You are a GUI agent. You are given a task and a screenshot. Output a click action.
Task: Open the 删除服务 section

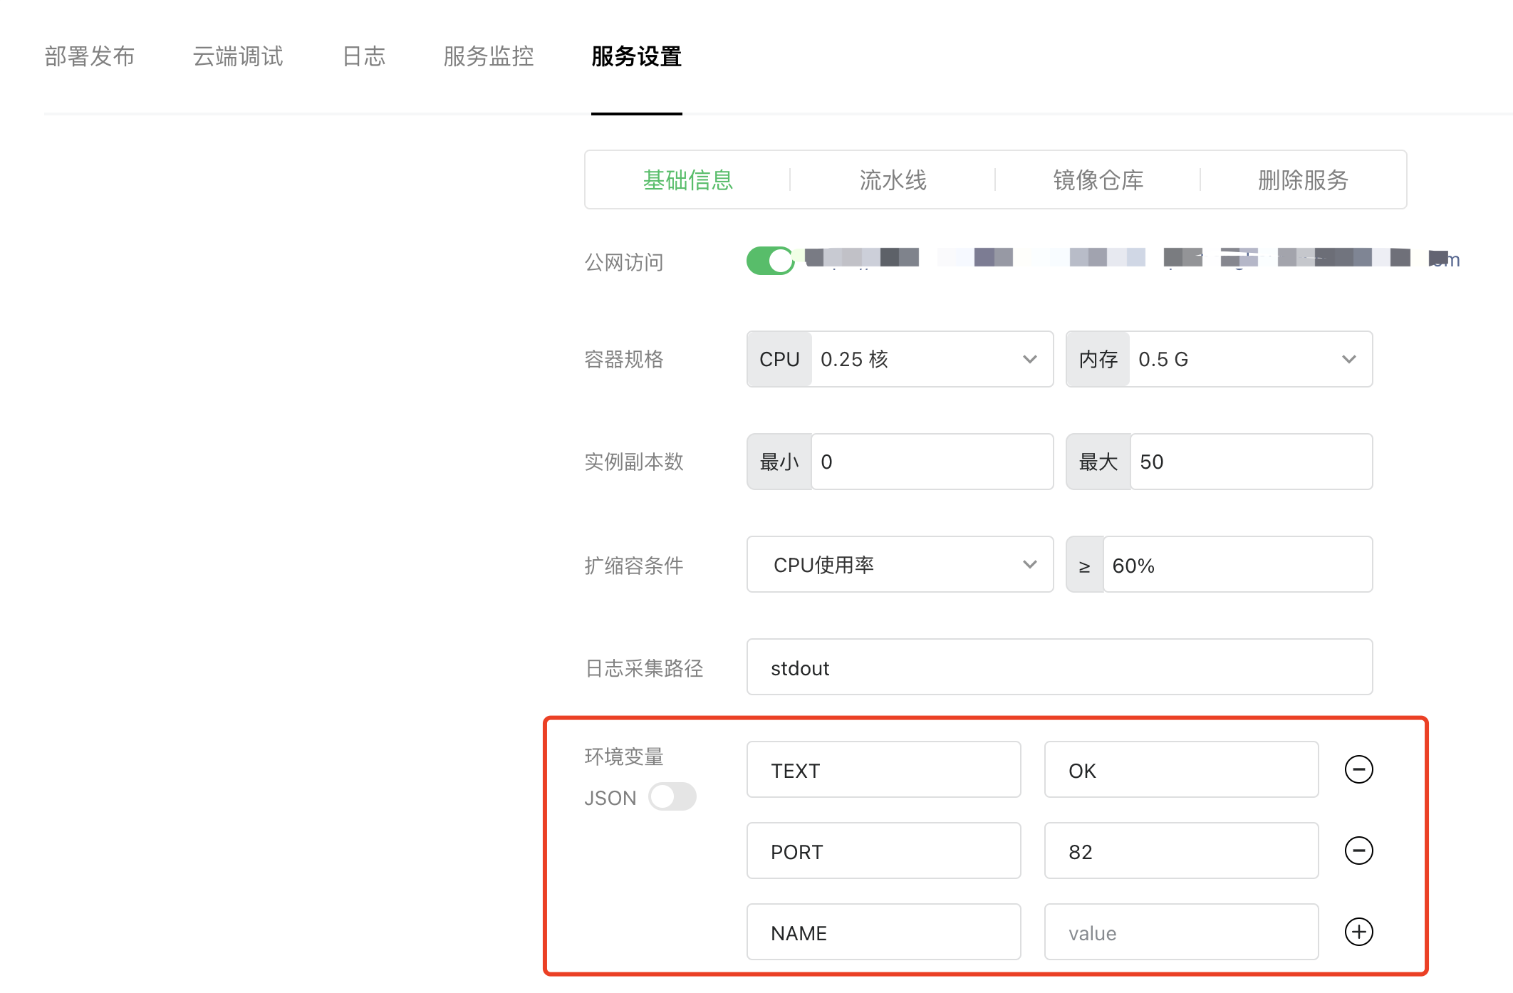(1303, 180)
